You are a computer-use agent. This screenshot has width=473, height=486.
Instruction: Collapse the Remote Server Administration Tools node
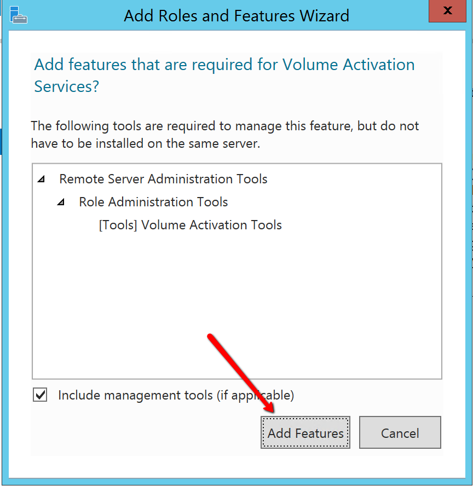tap(42, 180)
